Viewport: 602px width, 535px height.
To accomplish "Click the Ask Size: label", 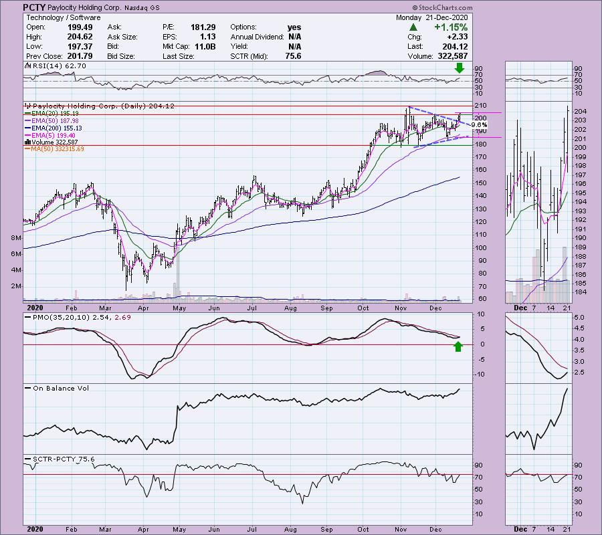I will (122, 37).
